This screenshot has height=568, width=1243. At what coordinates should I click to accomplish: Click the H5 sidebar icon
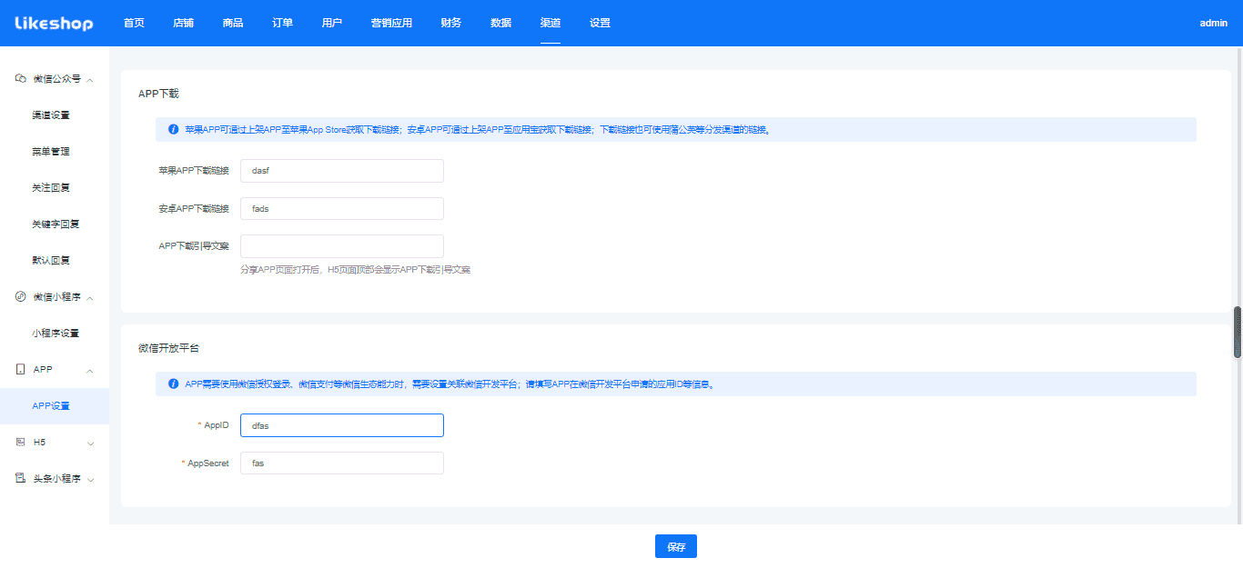20,443
